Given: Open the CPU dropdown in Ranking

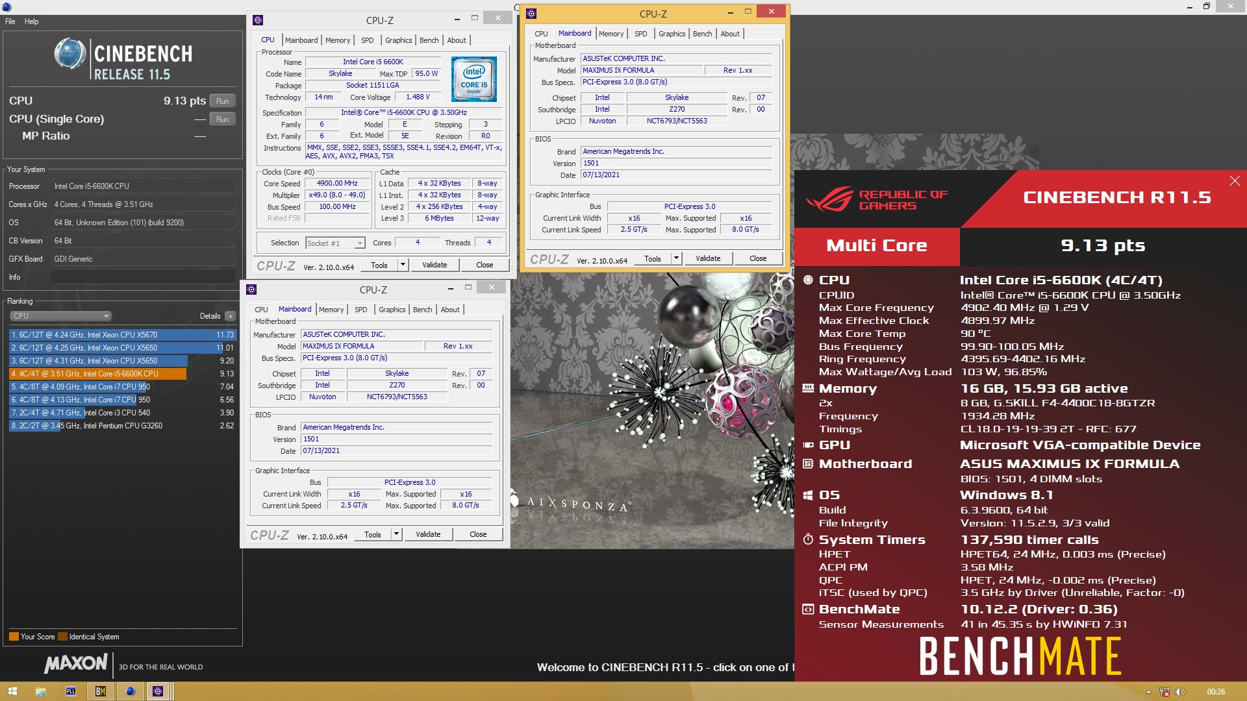Looking at the screenshot, I should point(60,316).
